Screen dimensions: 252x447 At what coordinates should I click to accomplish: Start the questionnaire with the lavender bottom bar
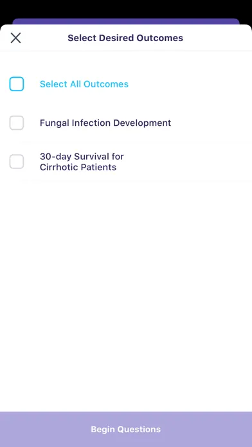pos(126,429)
